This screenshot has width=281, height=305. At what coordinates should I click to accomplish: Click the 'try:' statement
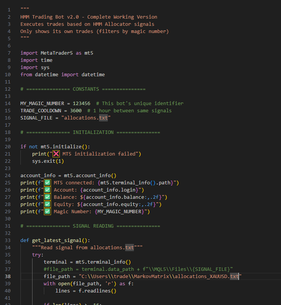point(38,255)
